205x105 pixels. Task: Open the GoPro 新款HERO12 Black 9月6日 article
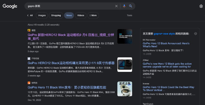(x=71, y=37)
